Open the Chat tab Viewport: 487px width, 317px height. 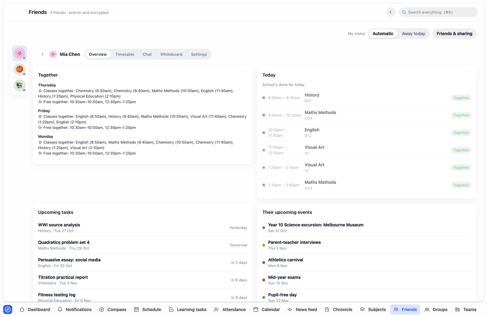pyautogui.click(x=147, y=54)
